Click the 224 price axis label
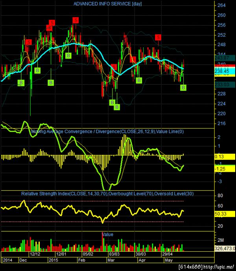 tap(221, 104)
